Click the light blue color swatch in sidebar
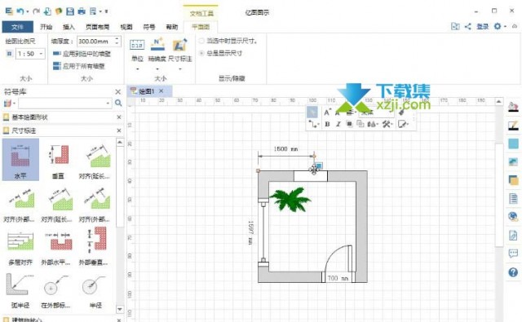 coord(513,143)
